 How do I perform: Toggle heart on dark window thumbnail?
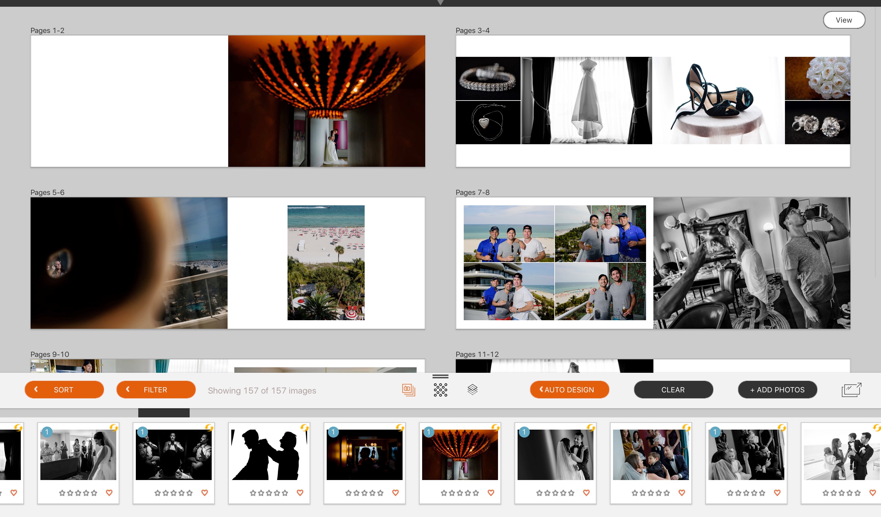[x=396, y=493]
